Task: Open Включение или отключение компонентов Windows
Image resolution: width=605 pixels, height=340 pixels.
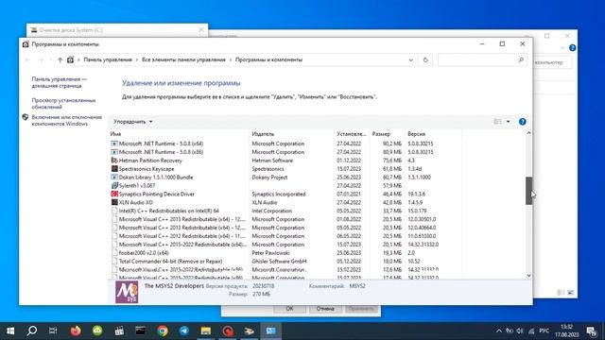Action: (x=67, y=120)
